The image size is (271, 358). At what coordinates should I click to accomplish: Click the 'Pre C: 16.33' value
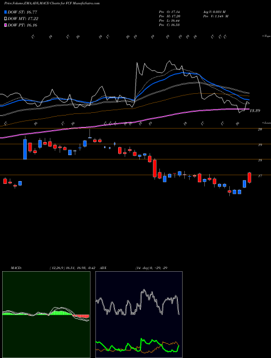(170, 25)
